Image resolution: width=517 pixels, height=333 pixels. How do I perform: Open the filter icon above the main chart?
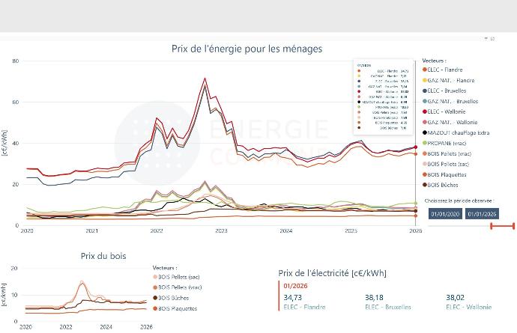[486, 38]
